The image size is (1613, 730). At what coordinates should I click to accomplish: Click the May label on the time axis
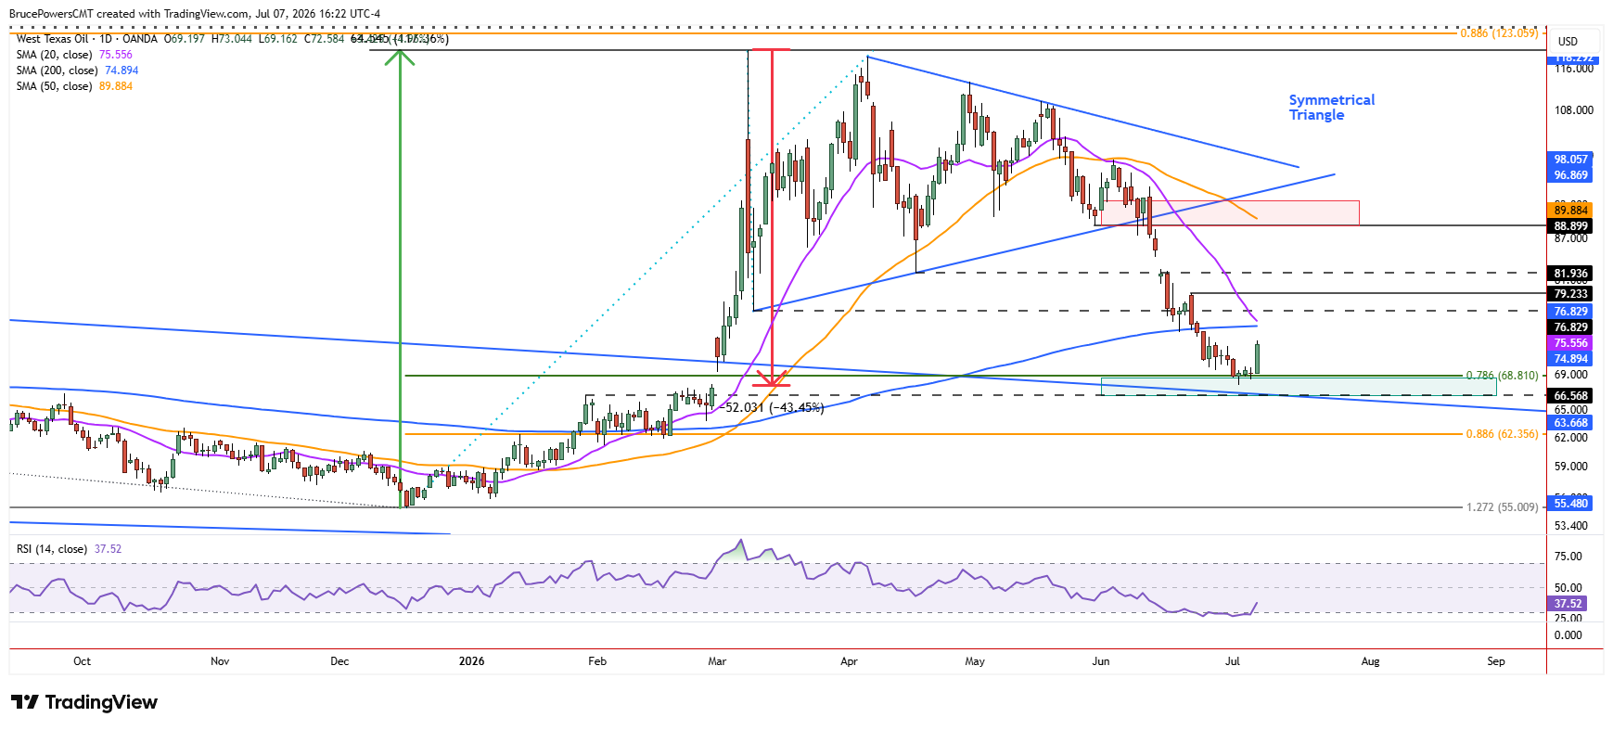pos(975,661)
